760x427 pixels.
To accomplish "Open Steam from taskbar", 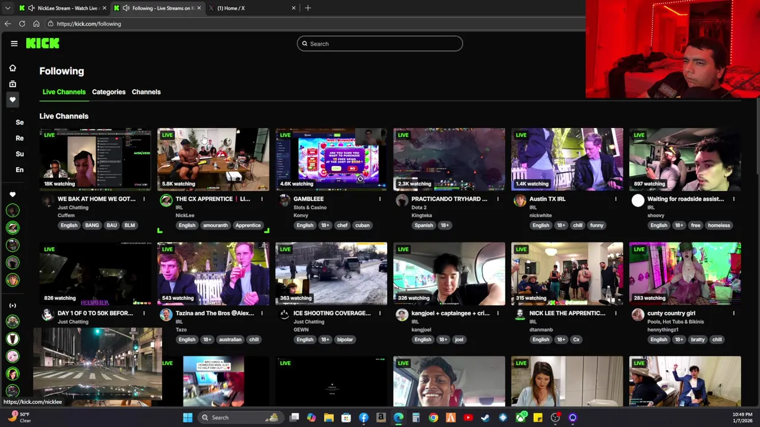I will [x=485, y=418].
